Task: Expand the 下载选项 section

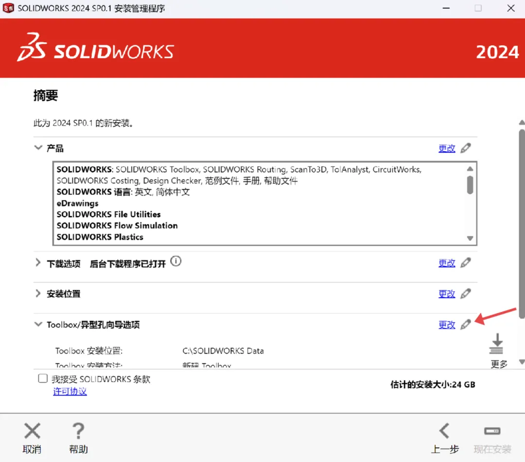Action: [38, 263]
